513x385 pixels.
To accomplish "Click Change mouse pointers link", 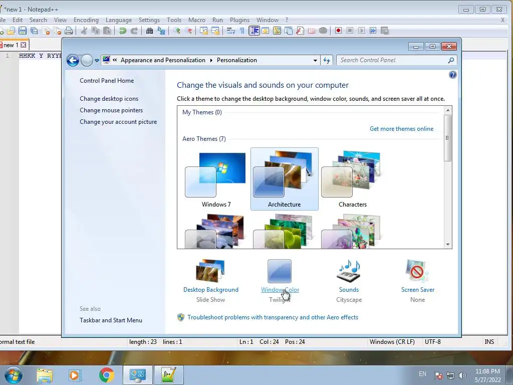I will pos(111,110).
